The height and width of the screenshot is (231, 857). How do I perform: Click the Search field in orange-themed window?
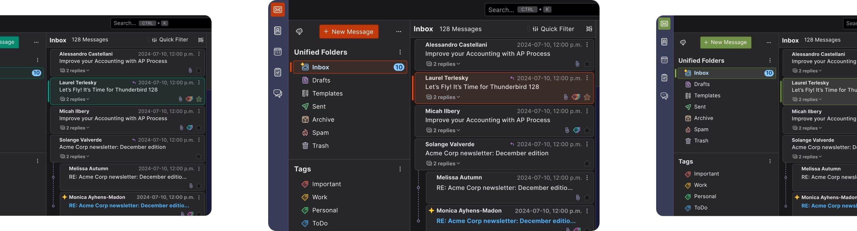[501, 10]
